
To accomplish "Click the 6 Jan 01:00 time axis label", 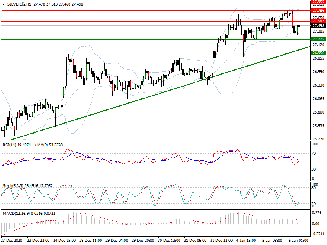I will (x=298, y=241).
